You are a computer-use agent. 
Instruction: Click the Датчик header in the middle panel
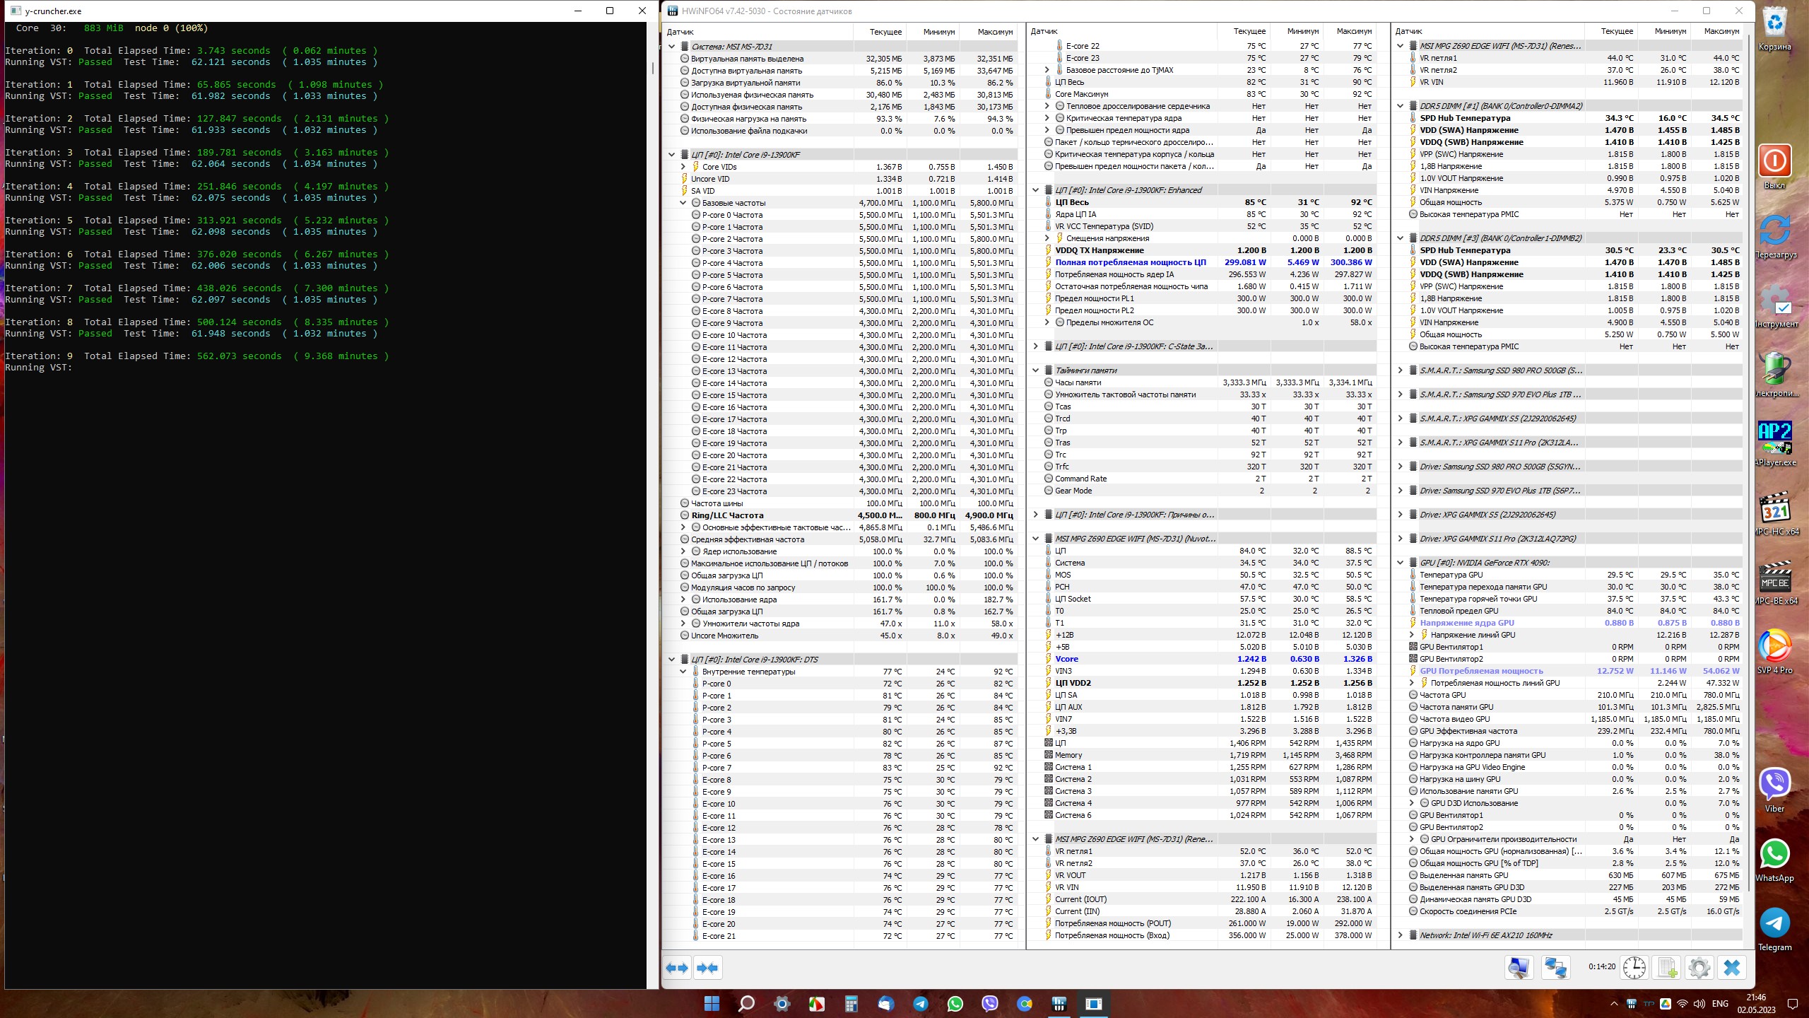tap(1044, 32)
